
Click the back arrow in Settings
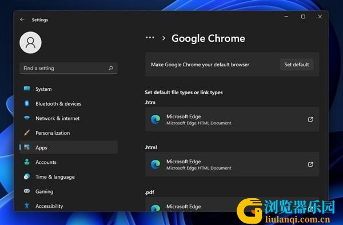click(x=22, y=19)
